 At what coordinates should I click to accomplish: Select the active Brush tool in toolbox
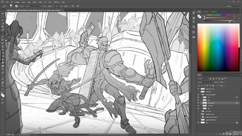(3, 33)
